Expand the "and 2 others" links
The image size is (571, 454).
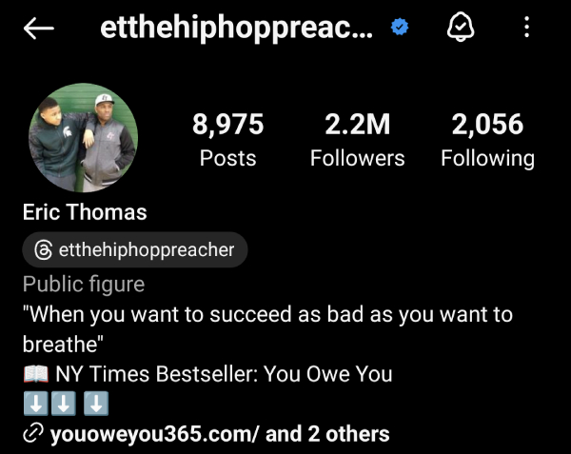click(x=327, y=434)
